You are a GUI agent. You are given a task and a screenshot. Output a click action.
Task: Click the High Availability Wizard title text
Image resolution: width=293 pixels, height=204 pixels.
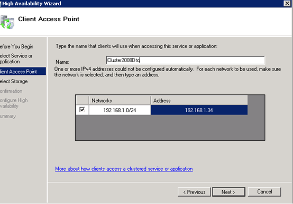(32, 3)
